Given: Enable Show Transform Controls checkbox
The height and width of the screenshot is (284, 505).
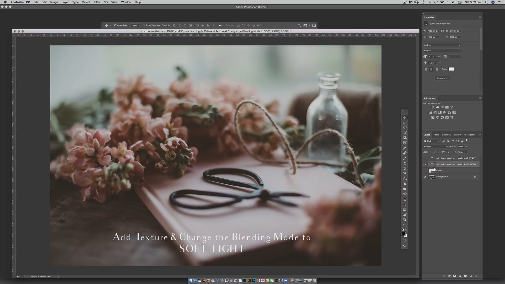Looking at the screenshot, I should click(144, 26).
